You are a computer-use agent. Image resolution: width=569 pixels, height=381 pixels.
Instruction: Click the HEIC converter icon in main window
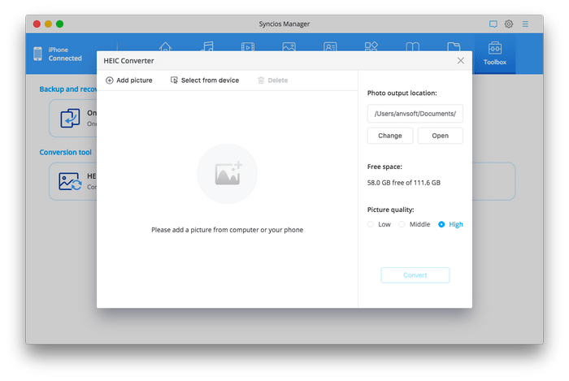[70, 181]
